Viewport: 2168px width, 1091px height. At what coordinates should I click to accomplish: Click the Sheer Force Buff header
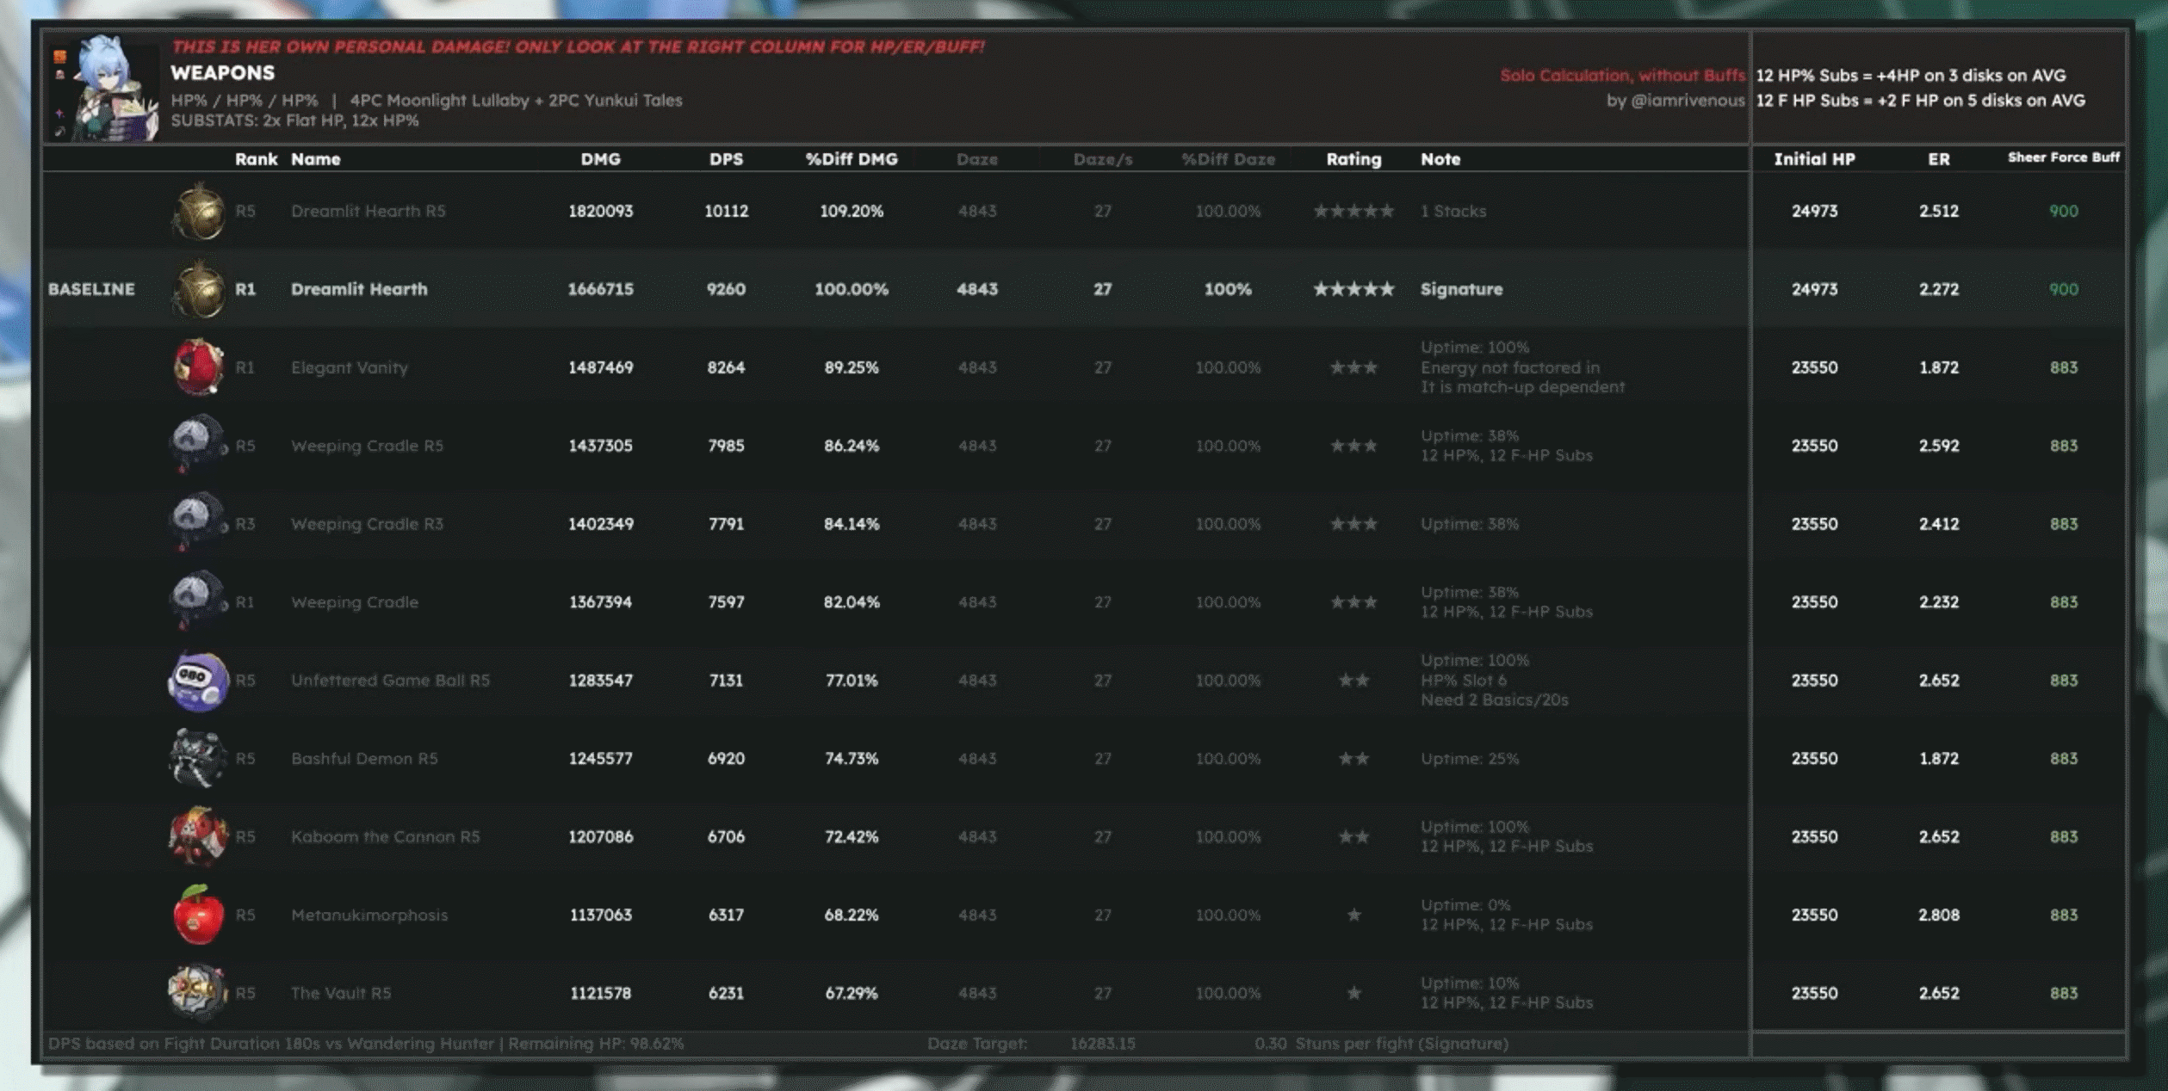pyautogui.click(x=2063, y=157)
